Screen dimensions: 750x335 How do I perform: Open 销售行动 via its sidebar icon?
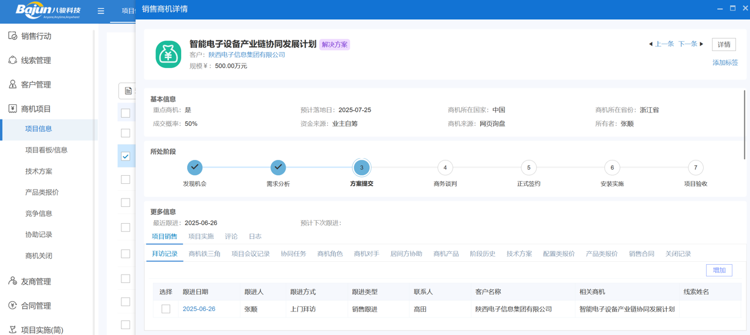12,36
